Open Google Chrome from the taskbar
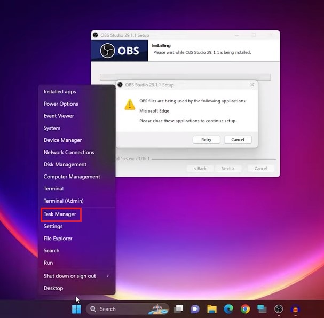This screenshot has height=318, width=324. point(245,309)
